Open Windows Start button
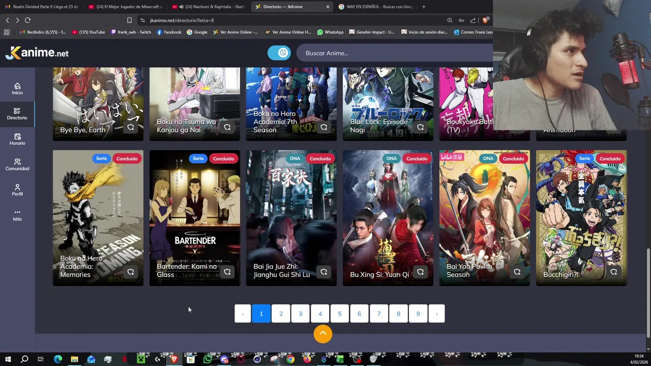Screen dimensions: 651x366 coord(8,359)
